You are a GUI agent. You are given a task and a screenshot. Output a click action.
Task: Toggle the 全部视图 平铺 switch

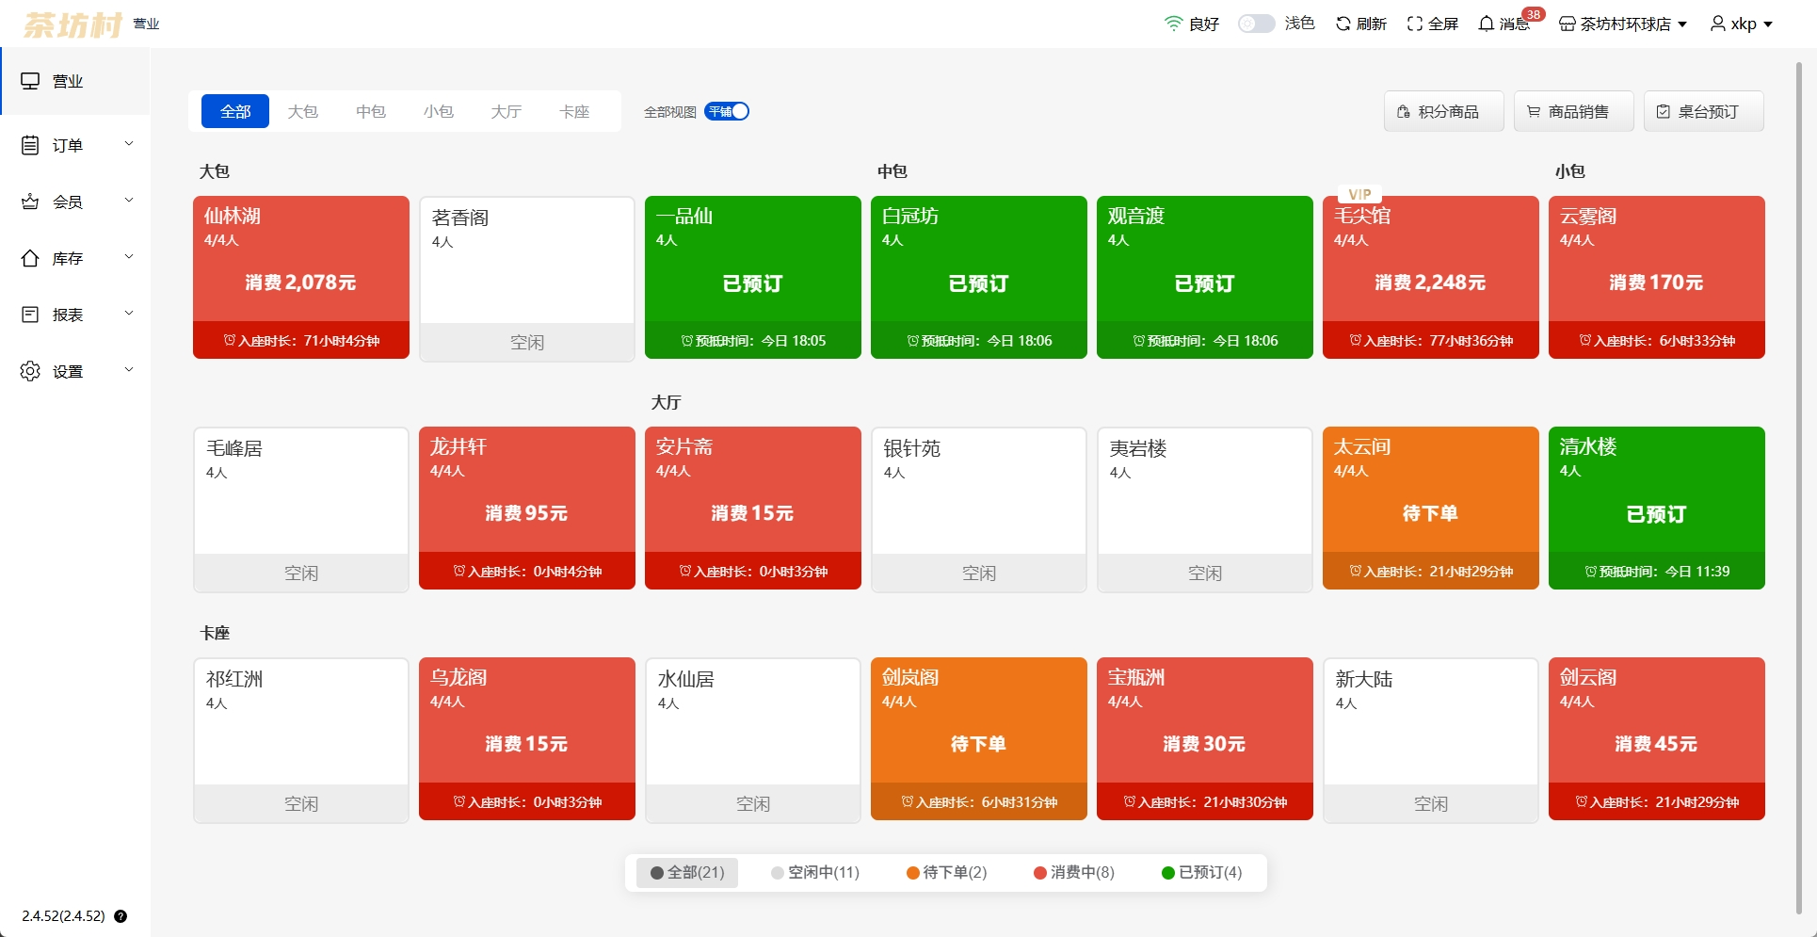[727, 111]
